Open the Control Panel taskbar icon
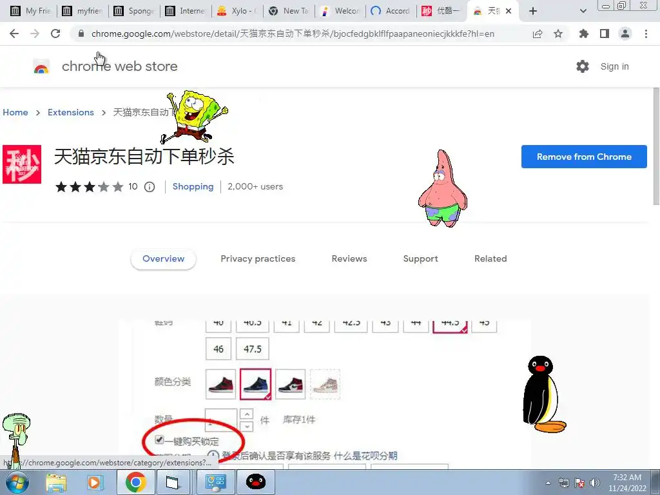 point(216,482)
